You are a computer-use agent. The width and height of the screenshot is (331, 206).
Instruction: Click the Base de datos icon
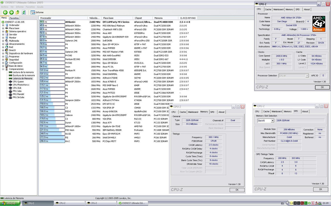tap(7, 66)
